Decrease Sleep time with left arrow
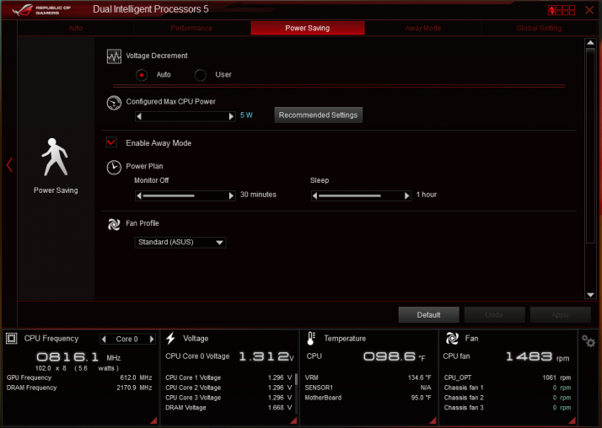 (x=314, y=195)
